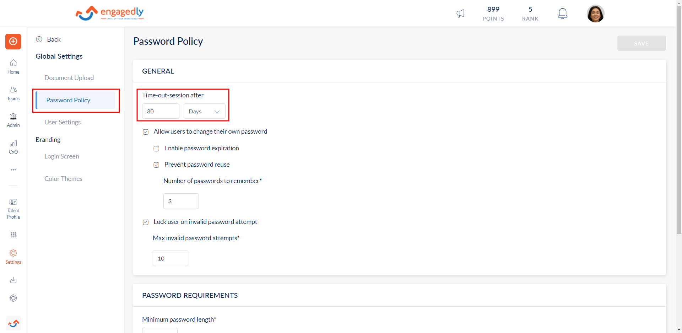Image resolution: width=682 pixels, height=333 pixels.
Task: View the 5 RANK indicator
Action: click(530, 14)
